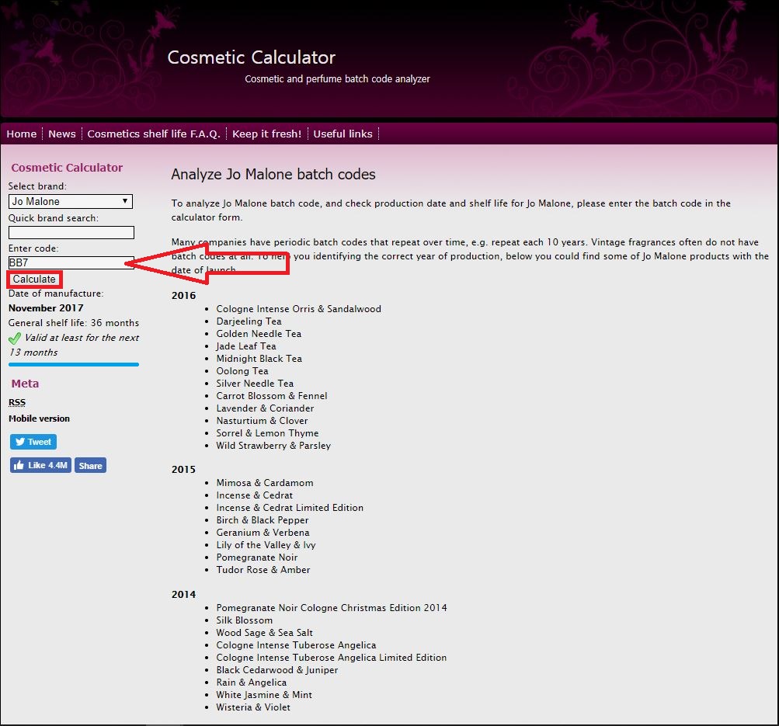Open the News menu item
The height and width of the screenshot is (726, 779).
coord(62,134)
